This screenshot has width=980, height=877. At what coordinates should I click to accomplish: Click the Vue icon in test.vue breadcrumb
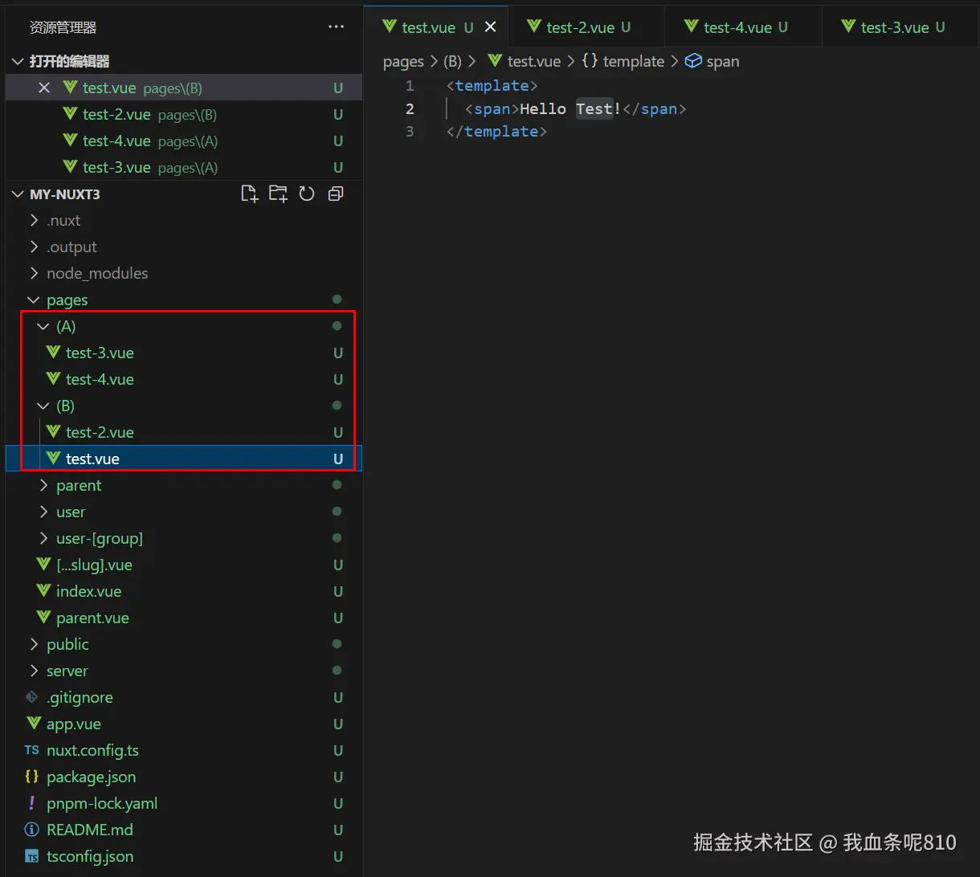click(495, 61)
